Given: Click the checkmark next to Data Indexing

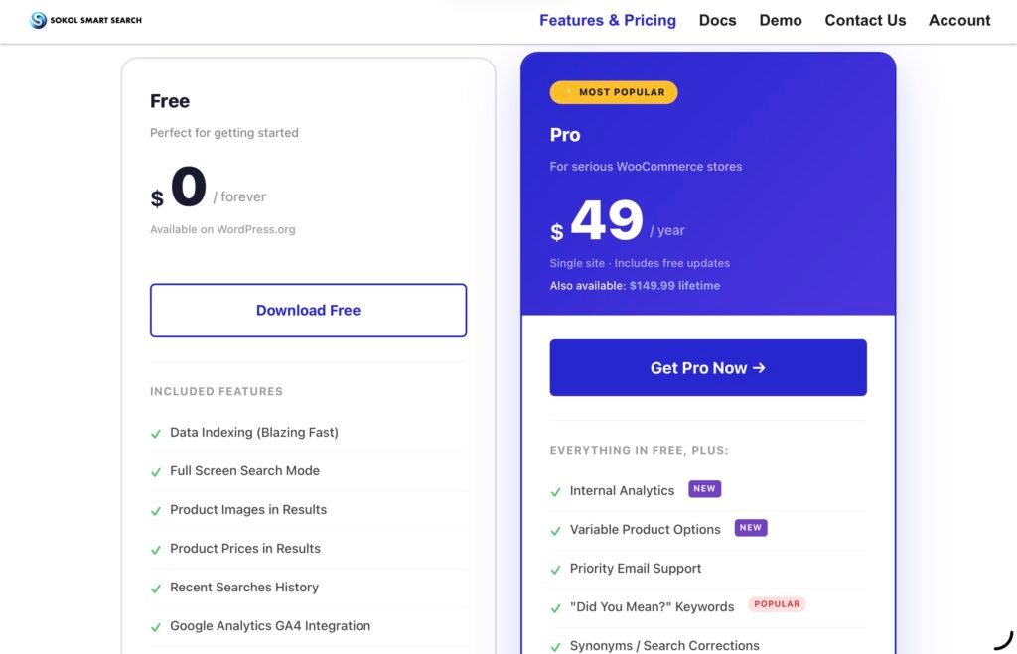Looking at the screenshot, I should (x=156, y=434).
